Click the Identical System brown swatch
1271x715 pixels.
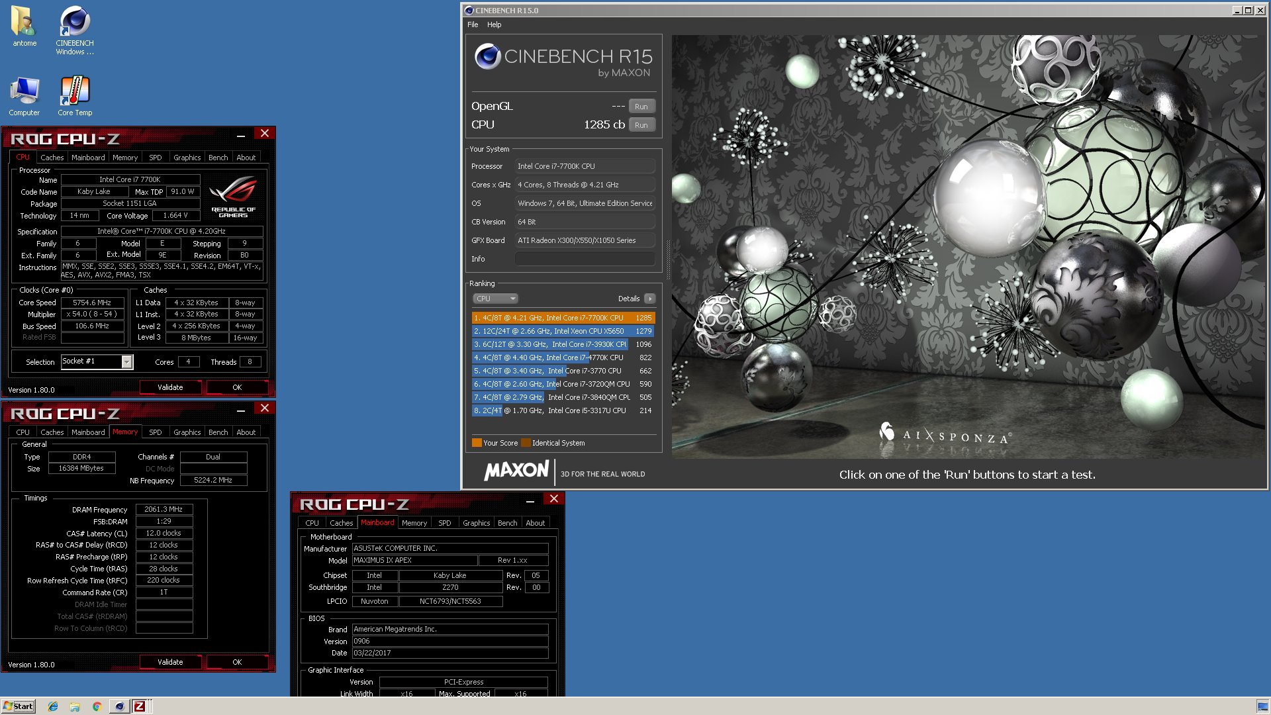[x=526, y=443]
